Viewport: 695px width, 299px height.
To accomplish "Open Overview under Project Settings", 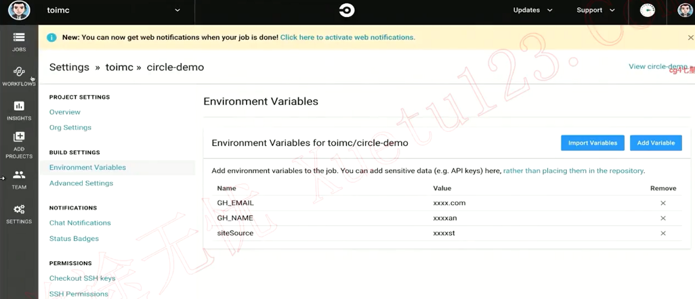I will pyautogui.click(x=65, y=112).
